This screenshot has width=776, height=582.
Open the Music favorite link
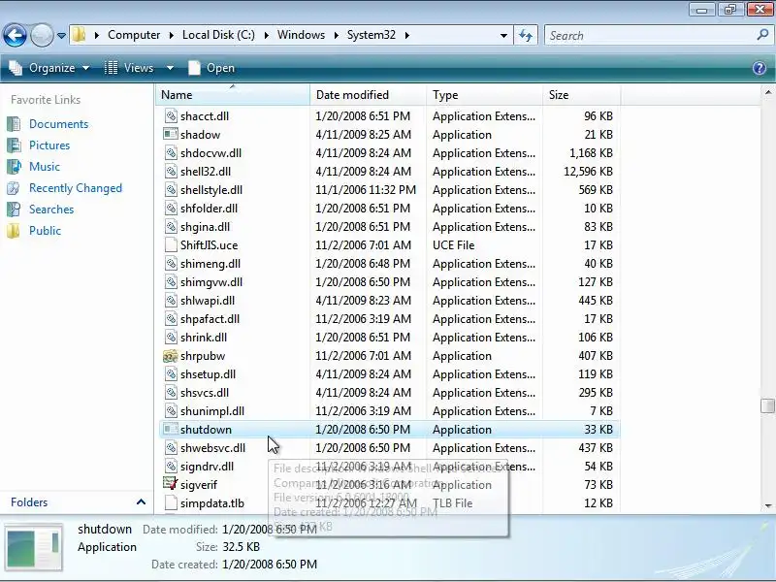[x=44, y=166]
